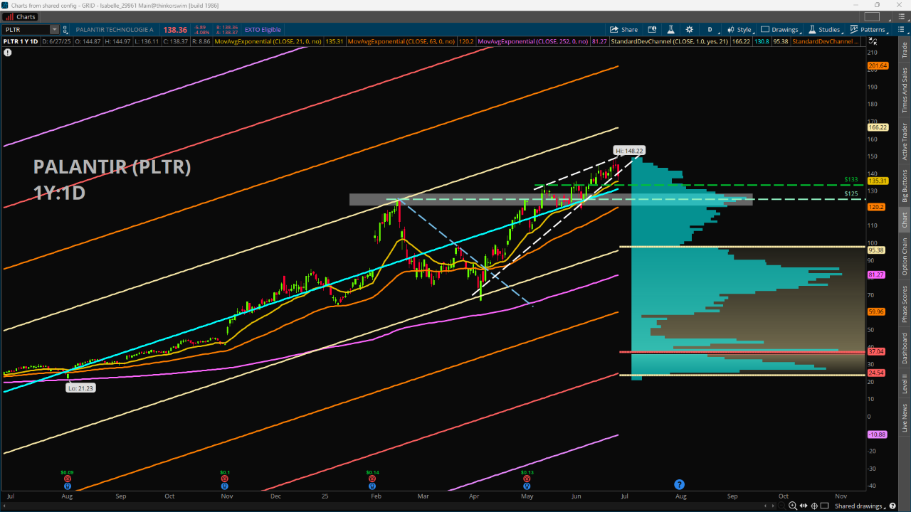Toggle the crosshair pan tool icon
The height and width of the screenshot is (512, 911).
coord(814,506)
